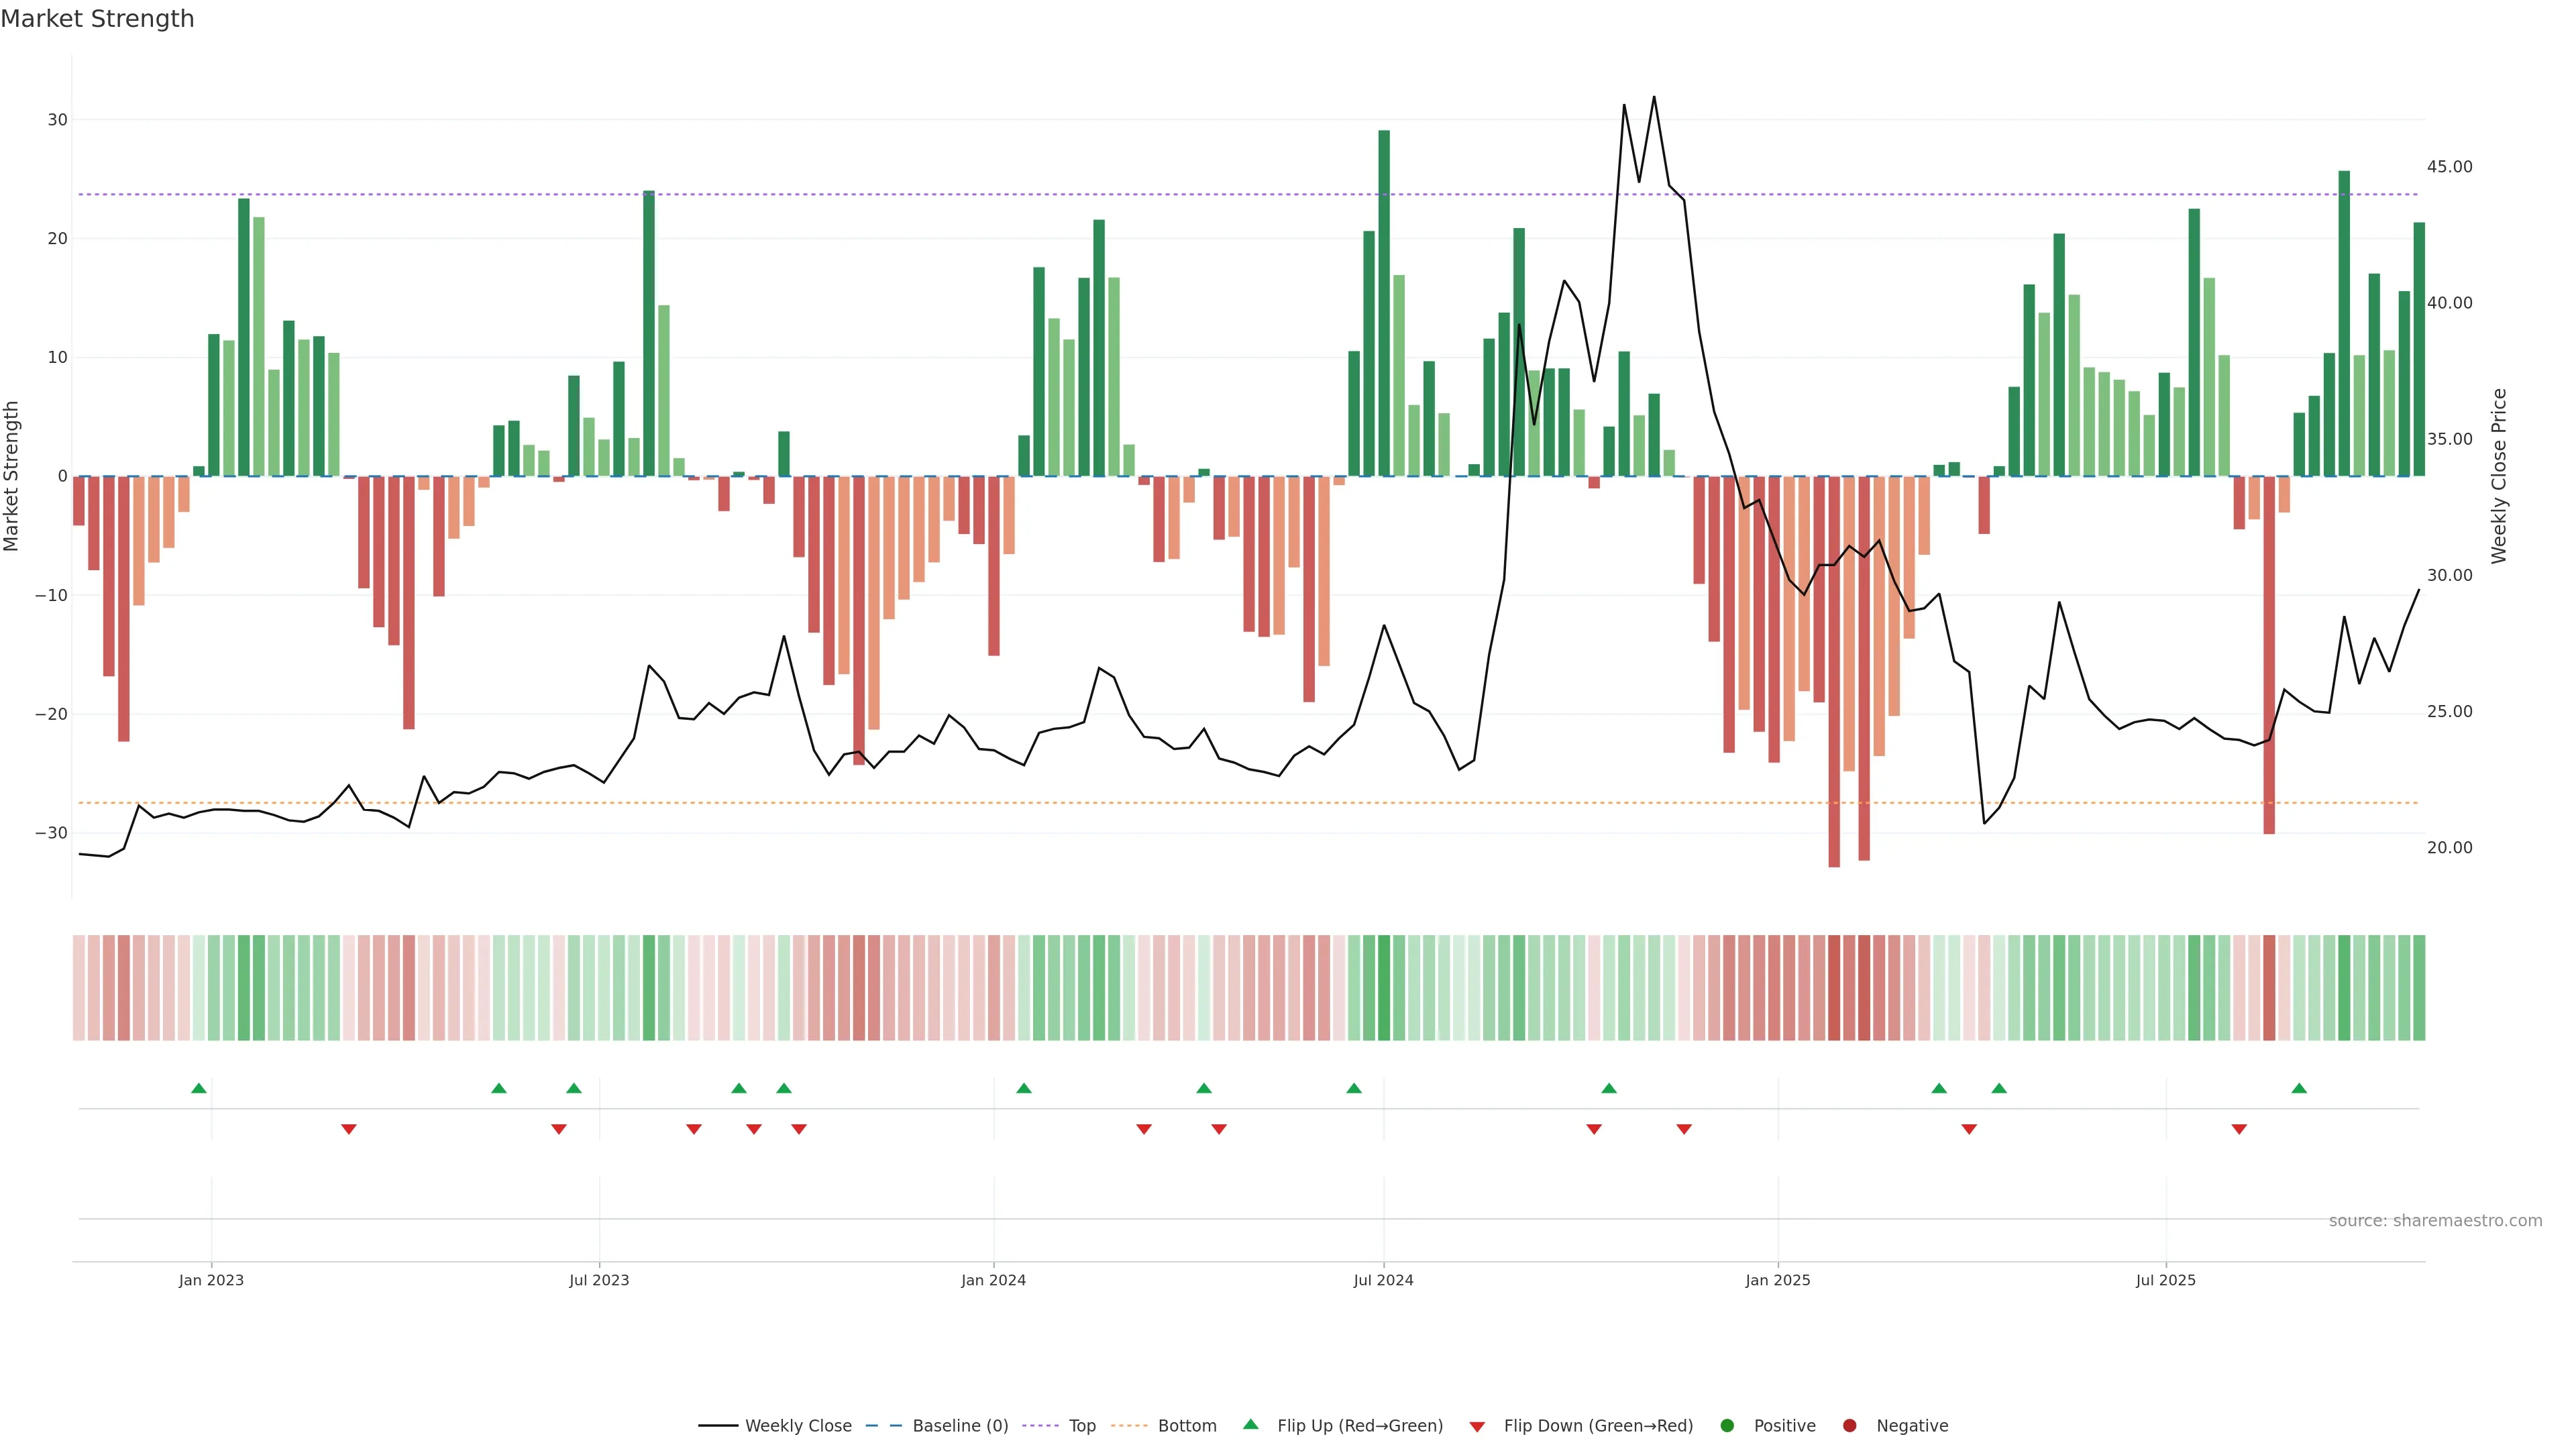Click Flip Up green triangle legend icon
Image resolution: width=2576 pixels, height=1449 pixels.
[1250, 1425]
